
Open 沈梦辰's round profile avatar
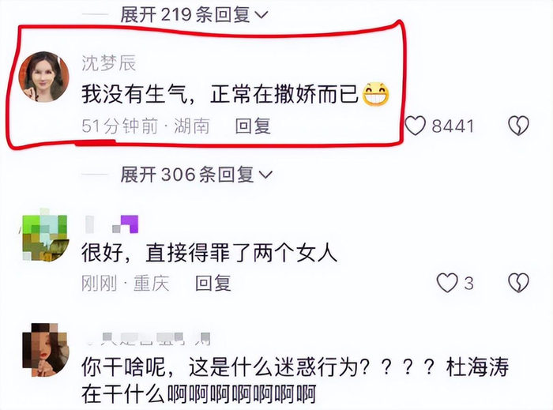tap(43, 77)
